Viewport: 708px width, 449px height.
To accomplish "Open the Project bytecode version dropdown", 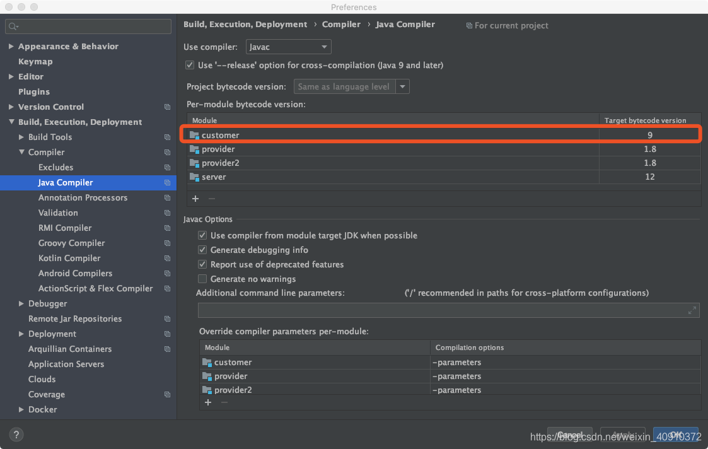I will [403, 86].
